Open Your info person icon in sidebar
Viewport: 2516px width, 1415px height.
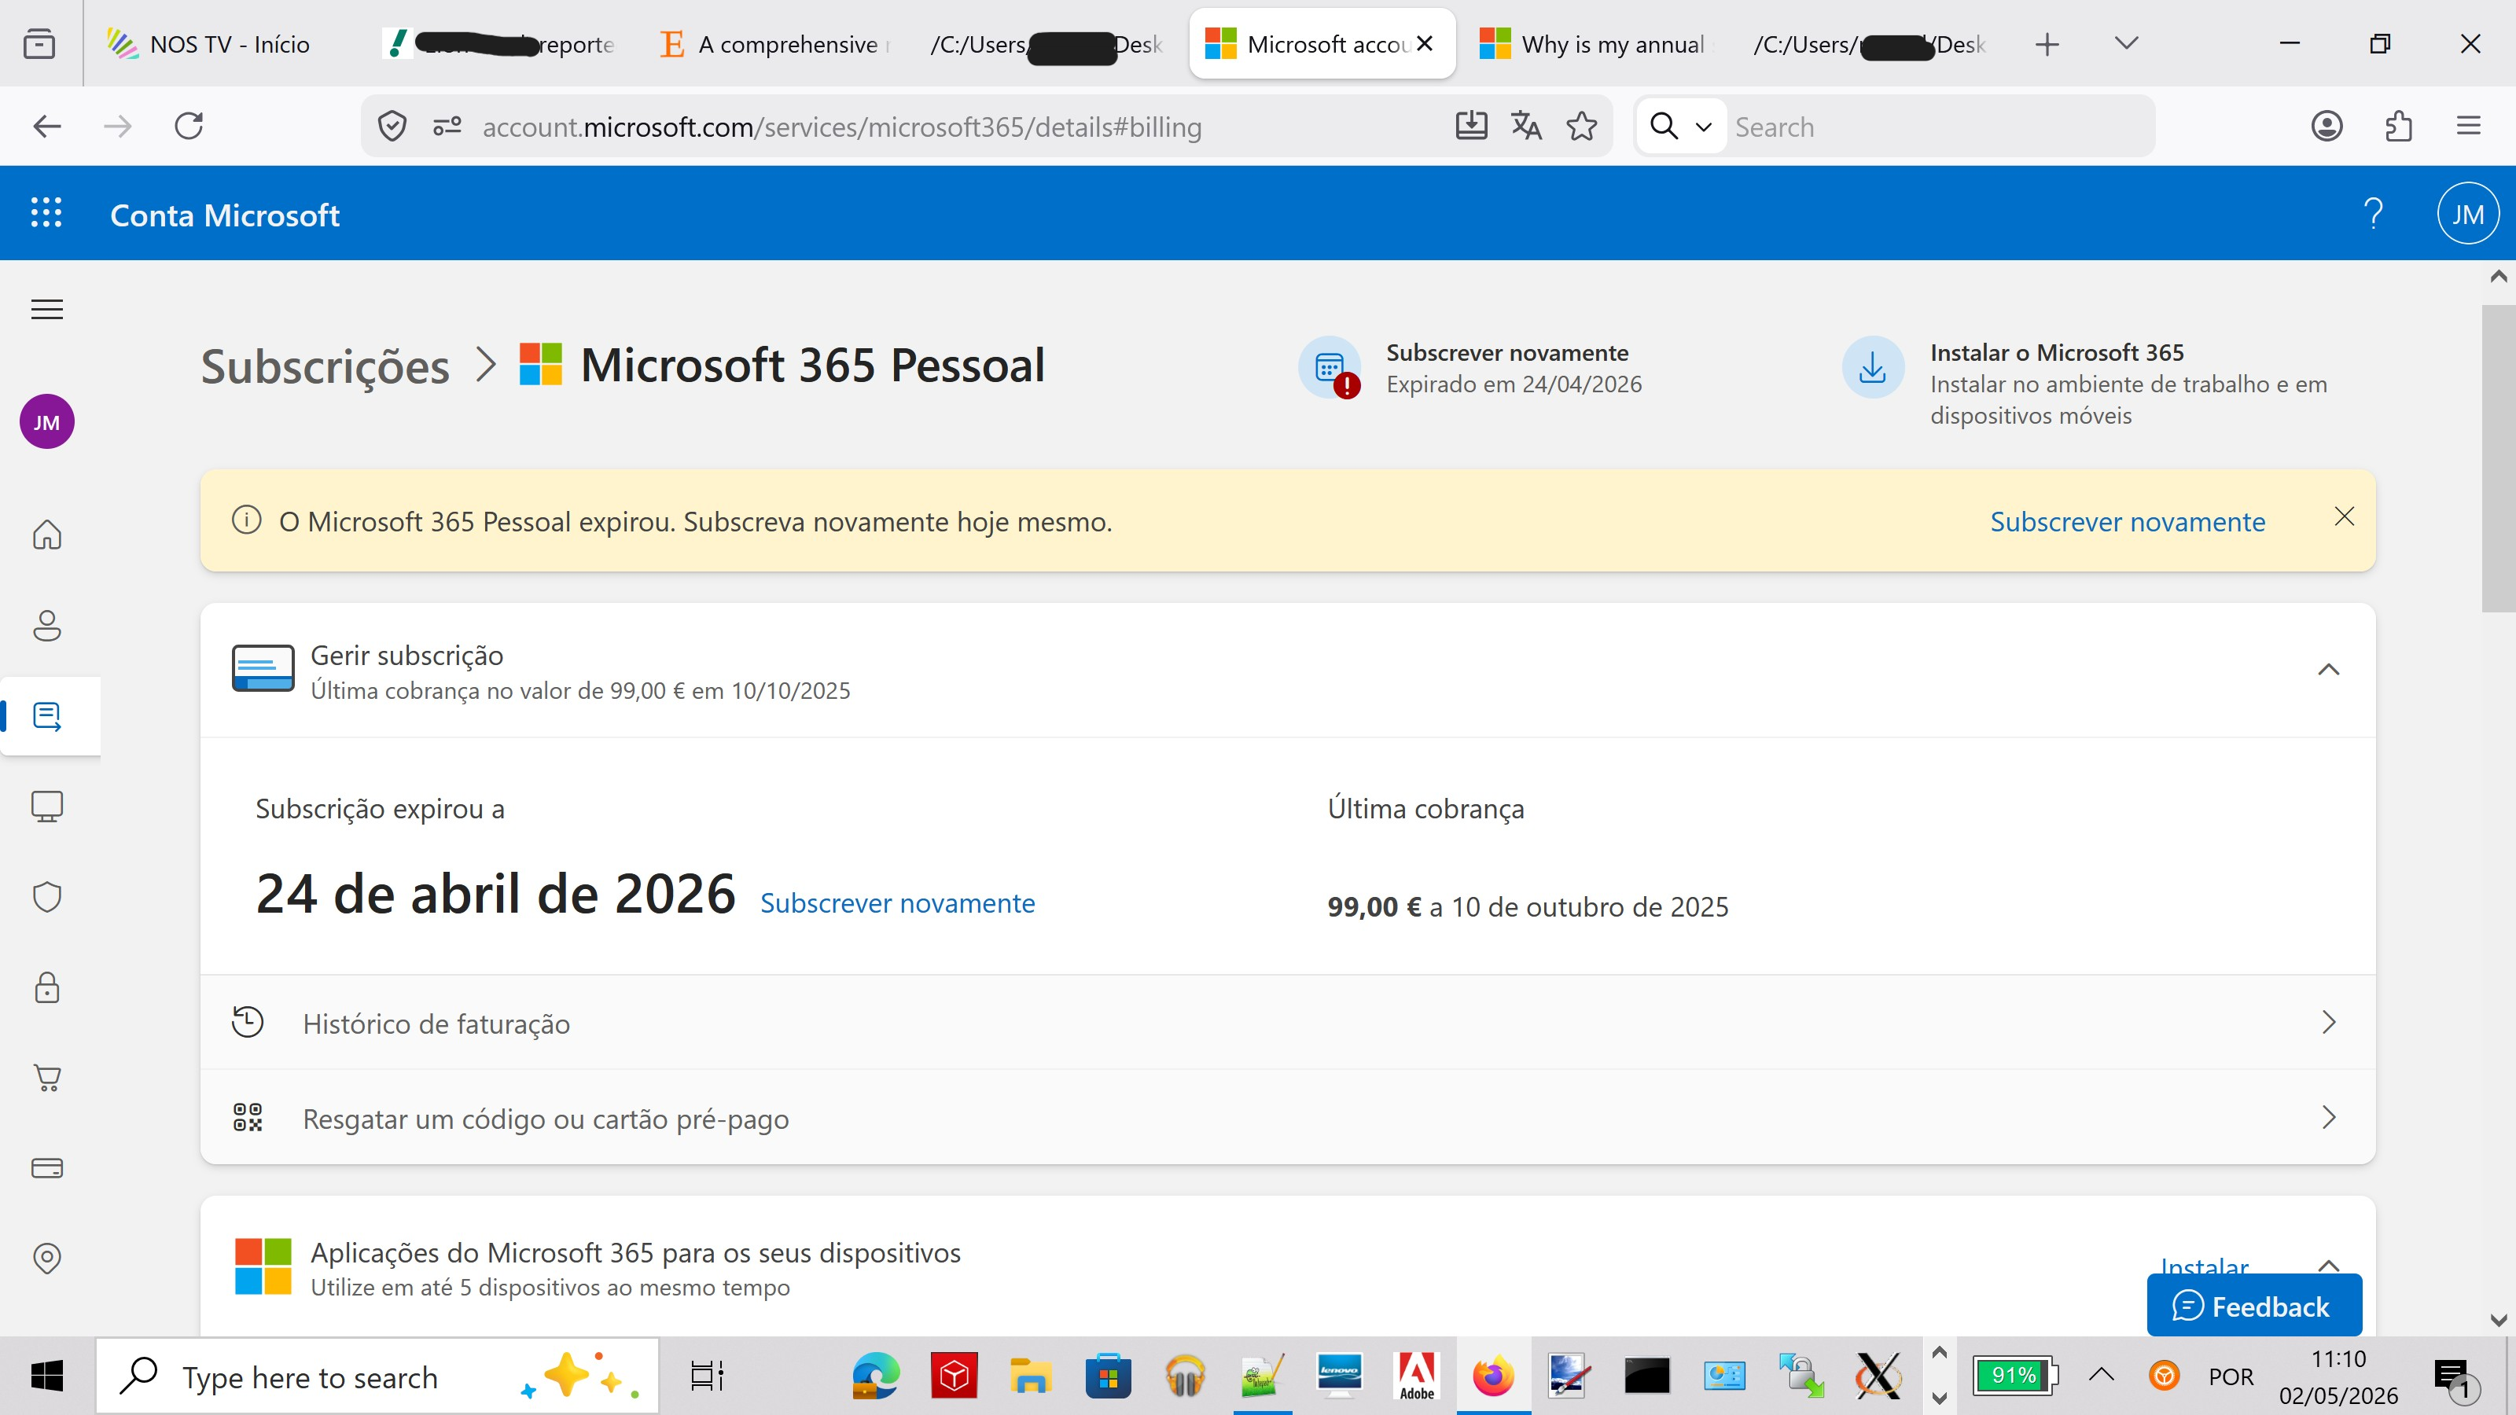click(x=47, y=625)
